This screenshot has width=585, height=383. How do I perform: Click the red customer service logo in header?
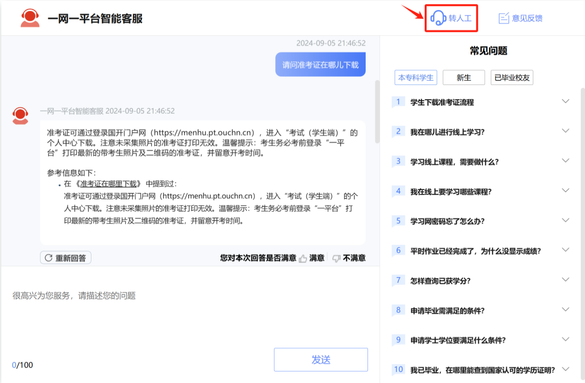click(x=30, y=18)
